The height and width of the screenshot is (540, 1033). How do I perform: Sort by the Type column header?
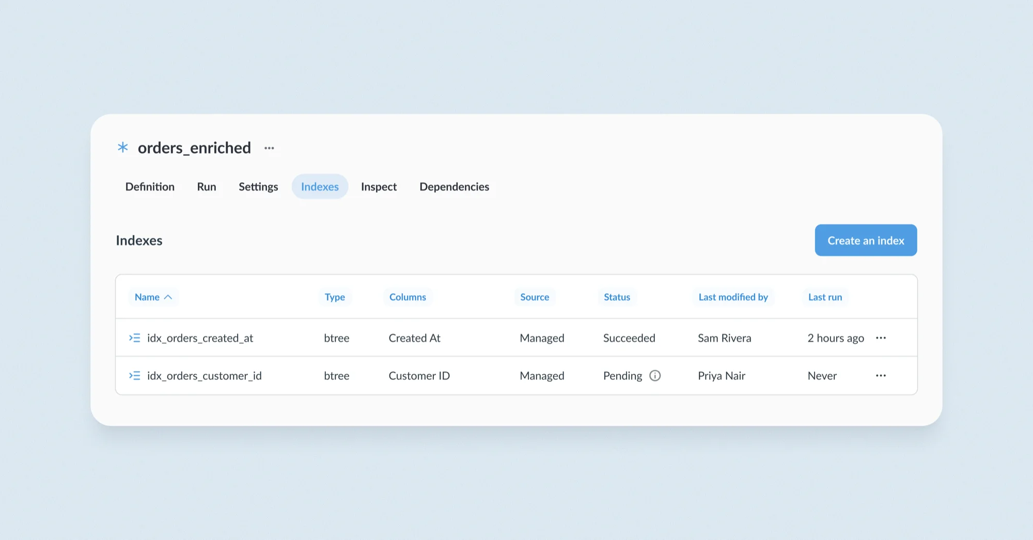click(x=335, y=297)
